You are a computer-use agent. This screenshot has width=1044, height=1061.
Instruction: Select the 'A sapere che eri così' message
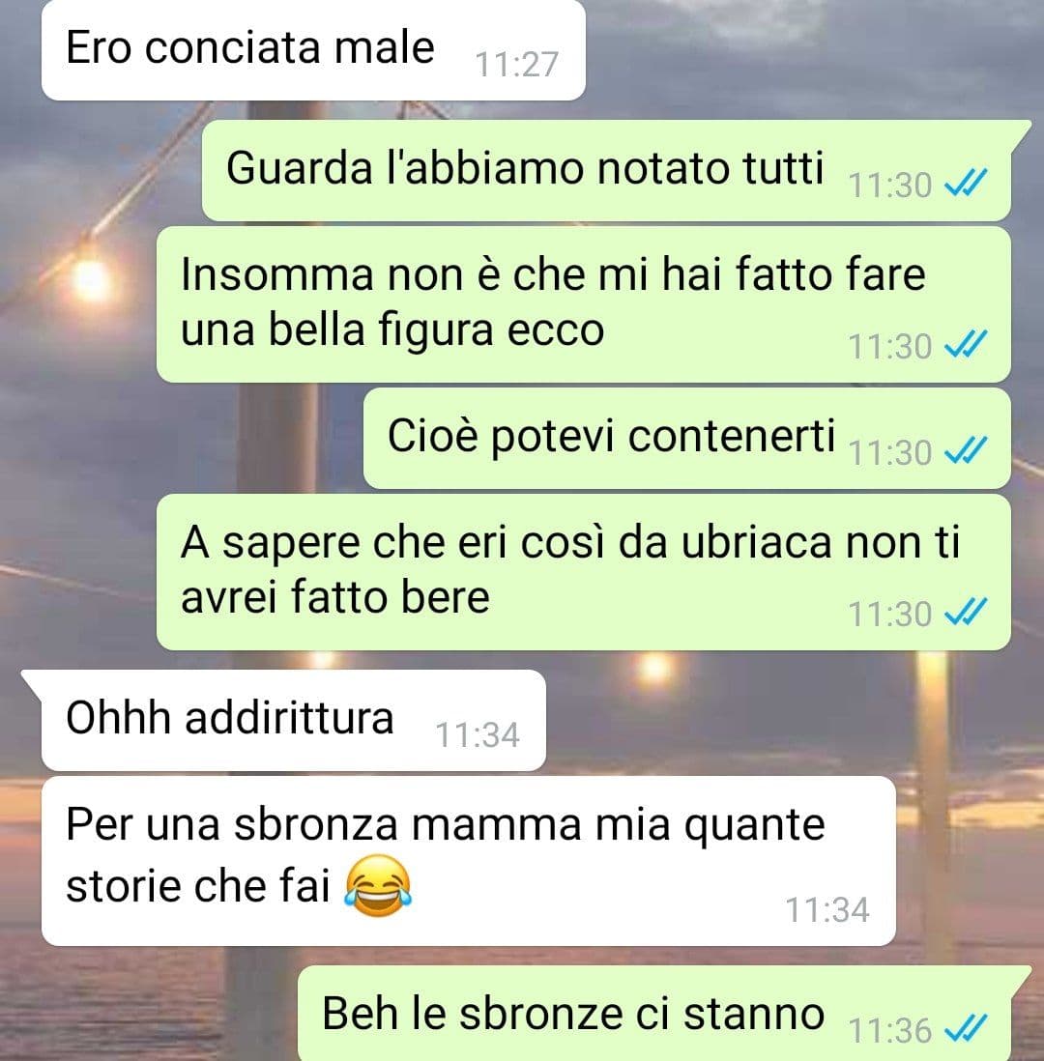584,572
